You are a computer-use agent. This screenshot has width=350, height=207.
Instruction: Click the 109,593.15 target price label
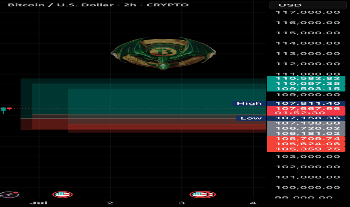click(306, 89)
